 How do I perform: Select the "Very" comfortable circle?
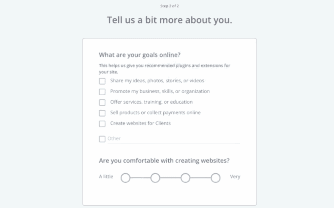coord(215,178)
